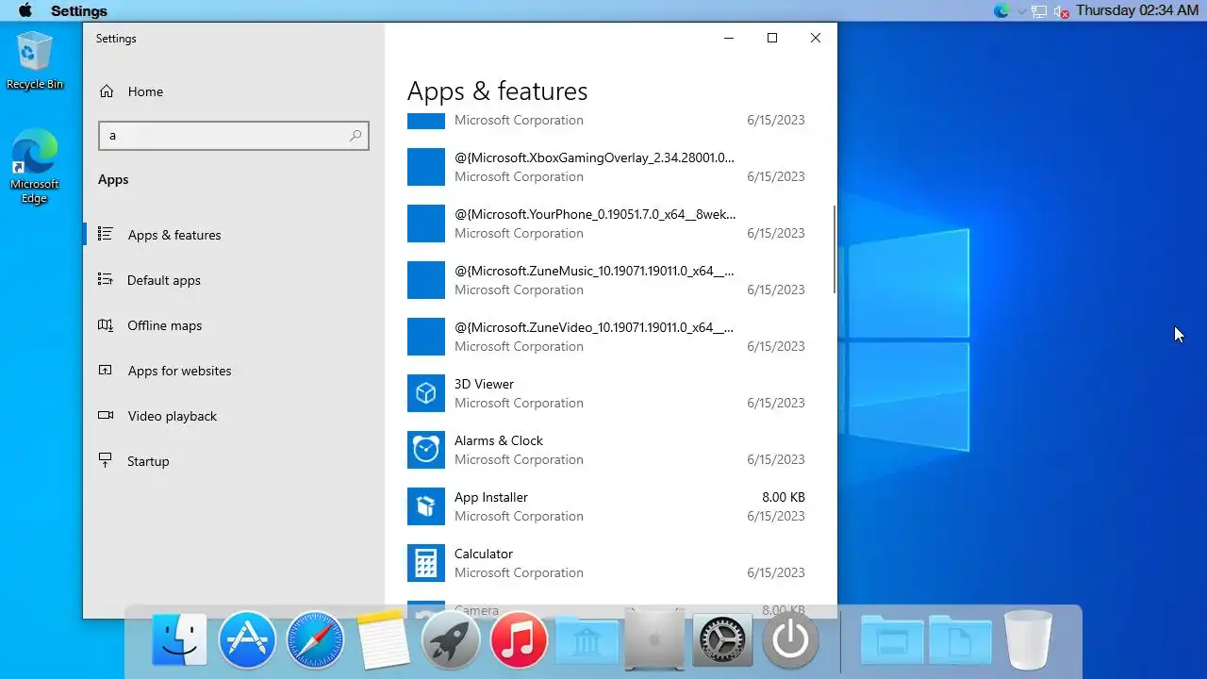Click the App Installer app icon
The image size is (1207, 679).
426,506
